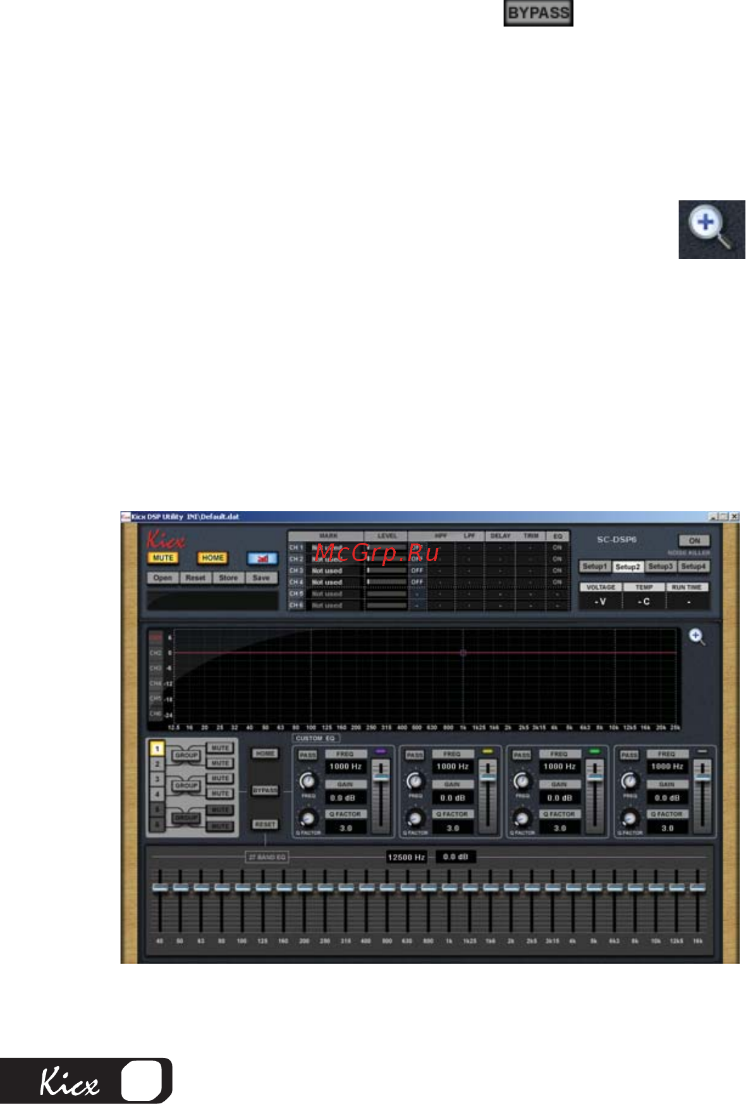The image size is (746, 1104).
Task: Click the Q FACTOR value field of the green-indicator band
Action: tap(560, 828)
